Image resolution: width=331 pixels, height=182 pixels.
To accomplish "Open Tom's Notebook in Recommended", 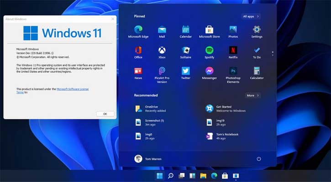I will click(222, 136).
